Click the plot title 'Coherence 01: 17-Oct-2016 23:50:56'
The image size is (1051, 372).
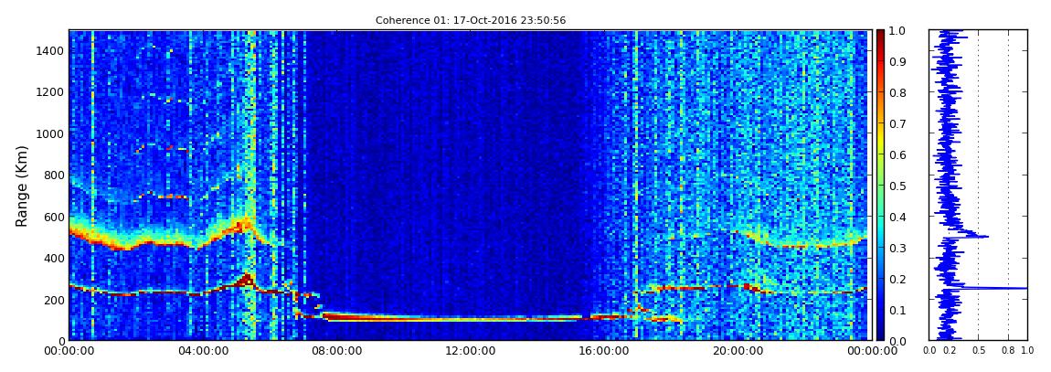click(x=470, y=21)
